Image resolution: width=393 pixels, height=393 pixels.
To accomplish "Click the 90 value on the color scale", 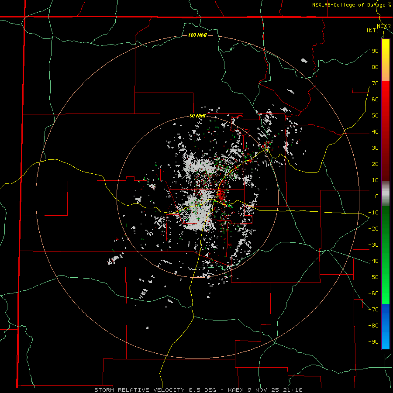I will 375,51.
